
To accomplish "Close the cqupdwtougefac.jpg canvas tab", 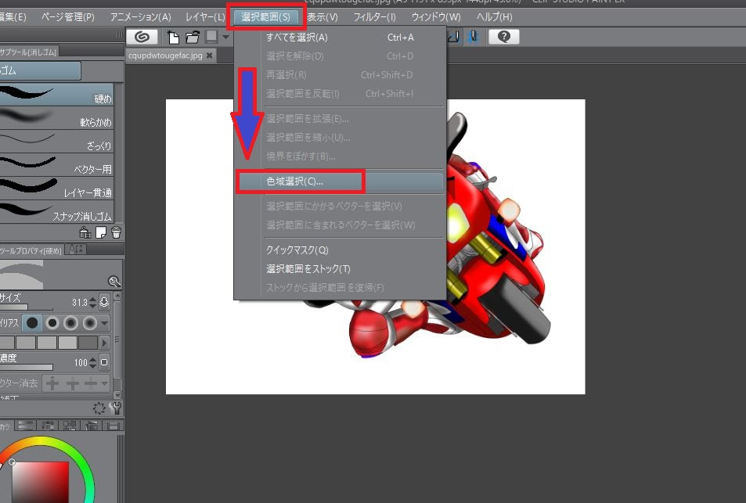I will point(209,55).
